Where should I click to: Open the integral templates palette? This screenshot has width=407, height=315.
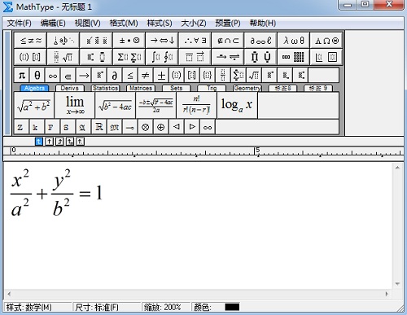[x=162, y=57]
